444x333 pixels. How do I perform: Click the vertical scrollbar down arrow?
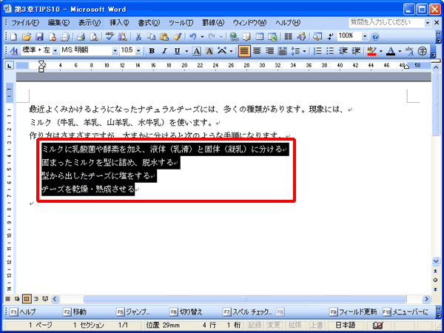[436, 260]
